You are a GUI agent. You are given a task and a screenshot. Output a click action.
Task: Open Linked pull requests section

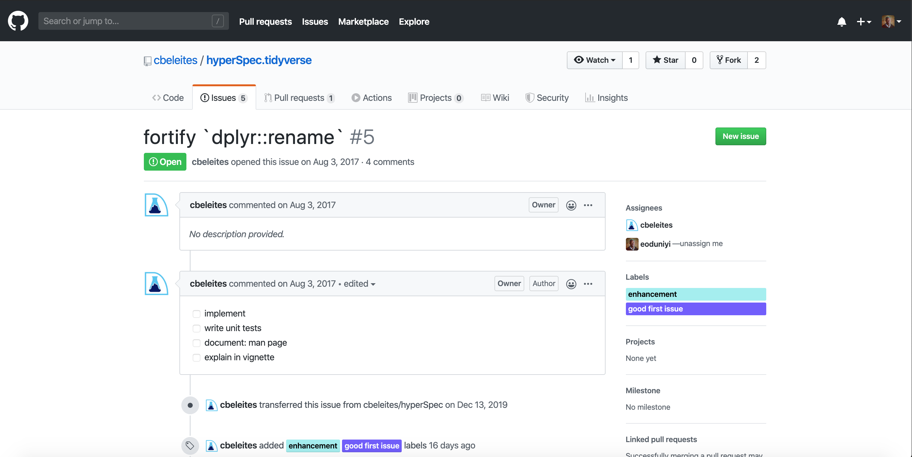661,439
